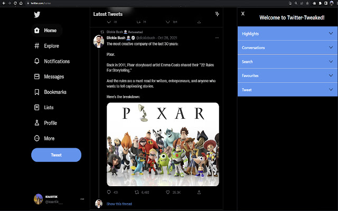Click the browser home button
Image resolution: width=338 pixels, height=211 pixels.
click(21, 3)
